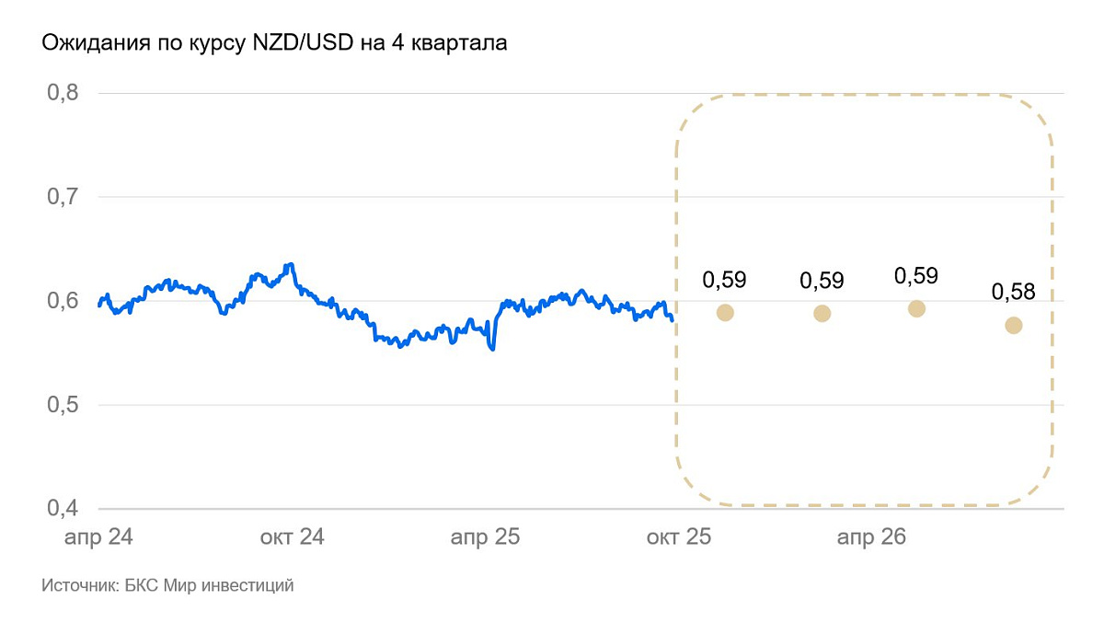Click the апр 25 x-axis label
Viewport: 1104px width, 623px height.
[x=485, y=537]
